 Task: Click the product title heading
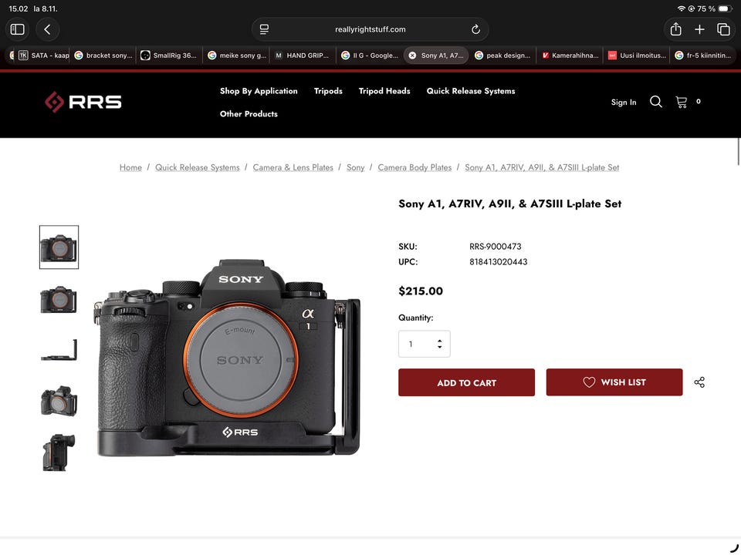pyautogui.click(x=509, y=203)
